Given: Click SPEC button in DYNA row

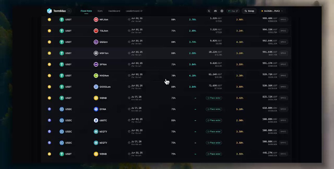Looking at the screenshot, I should pyautogui.click(x=283, y=109).
